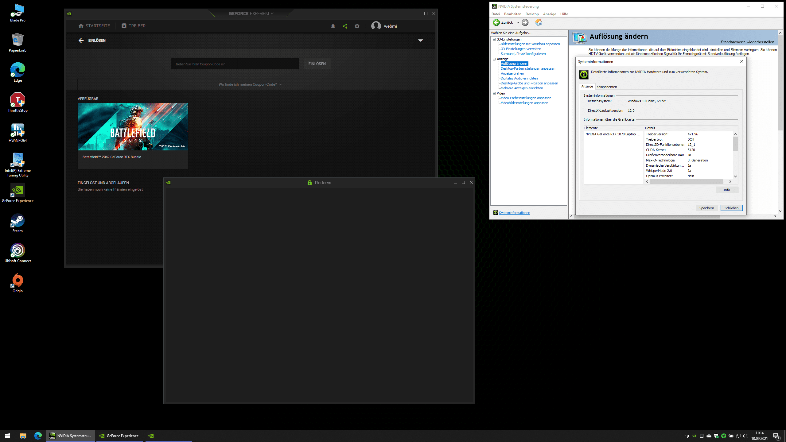Screen dimensions: 786x442
Task: Switch to NVIDIA Systemsteuerung taskbar button
Action: 71,436
